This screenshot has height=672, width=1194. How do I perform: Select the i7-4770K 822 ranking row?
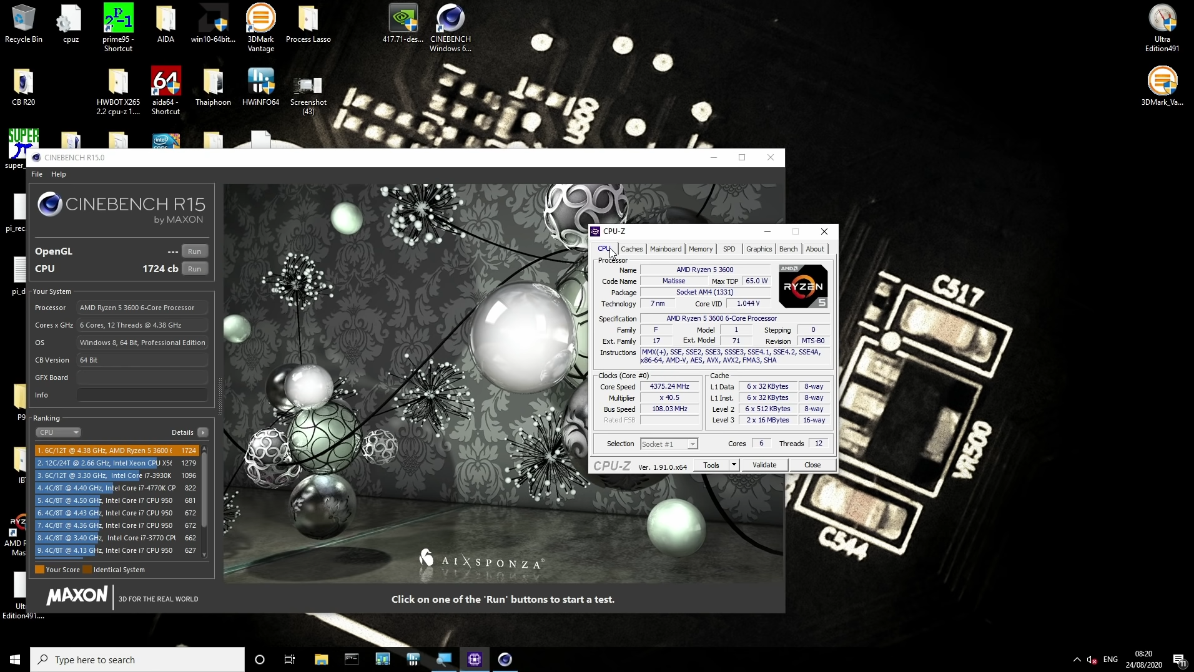tap(117, 488)
